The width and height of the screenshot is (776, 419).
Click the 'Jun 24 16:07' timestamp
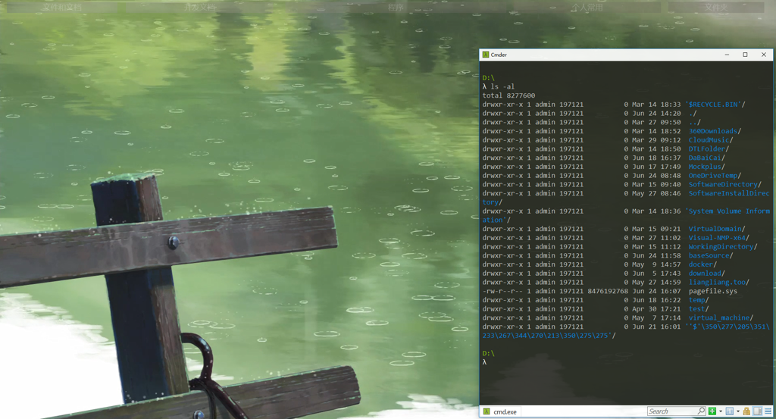656,292
